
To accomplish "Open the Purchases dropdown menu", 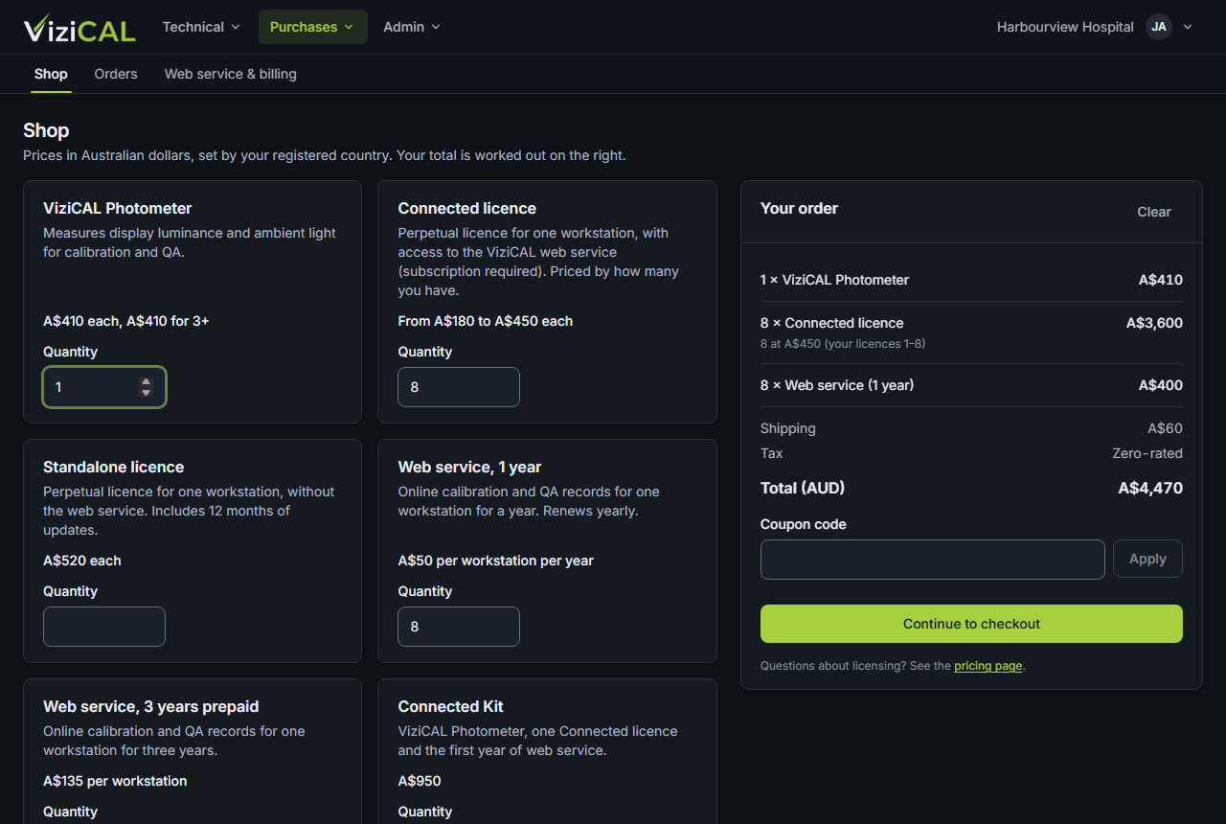I will pyautogui.click(x=312, y=27).
